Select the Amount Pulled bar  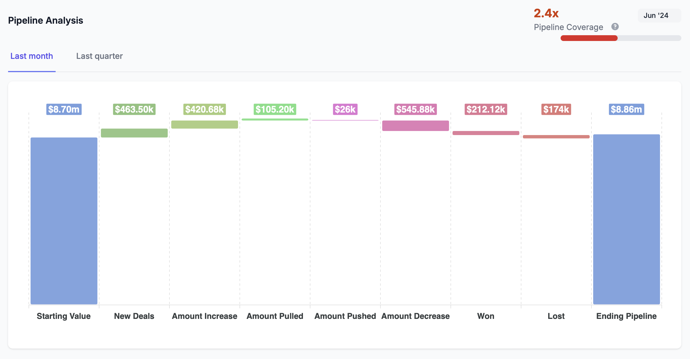tap(275, 119)
